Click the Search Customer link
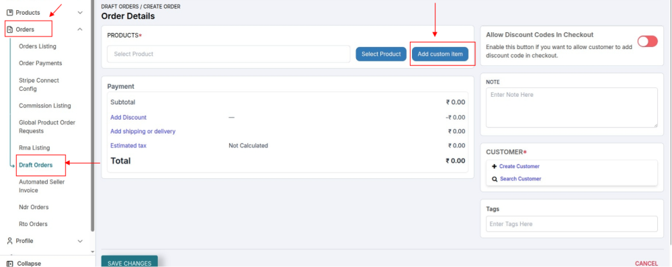The image size is (672, 267). [x=520, y=179]
